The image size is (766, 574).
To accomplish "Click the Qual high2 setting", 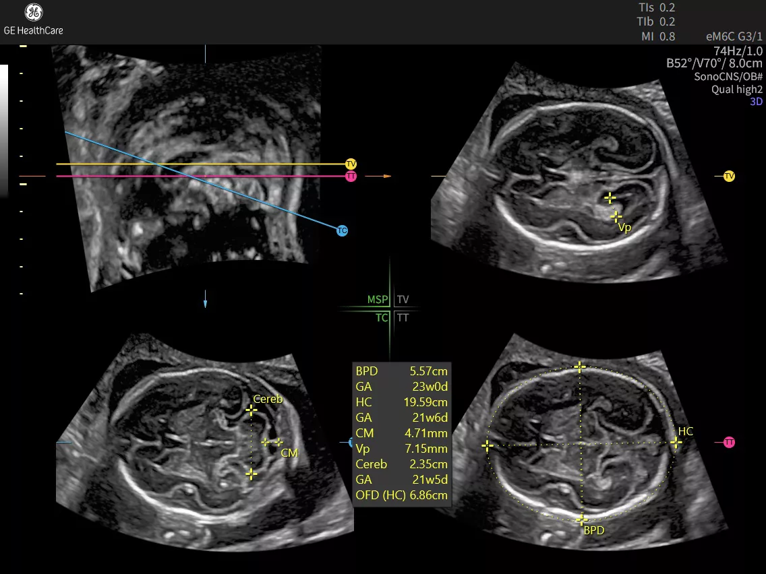I will (737, 89).
